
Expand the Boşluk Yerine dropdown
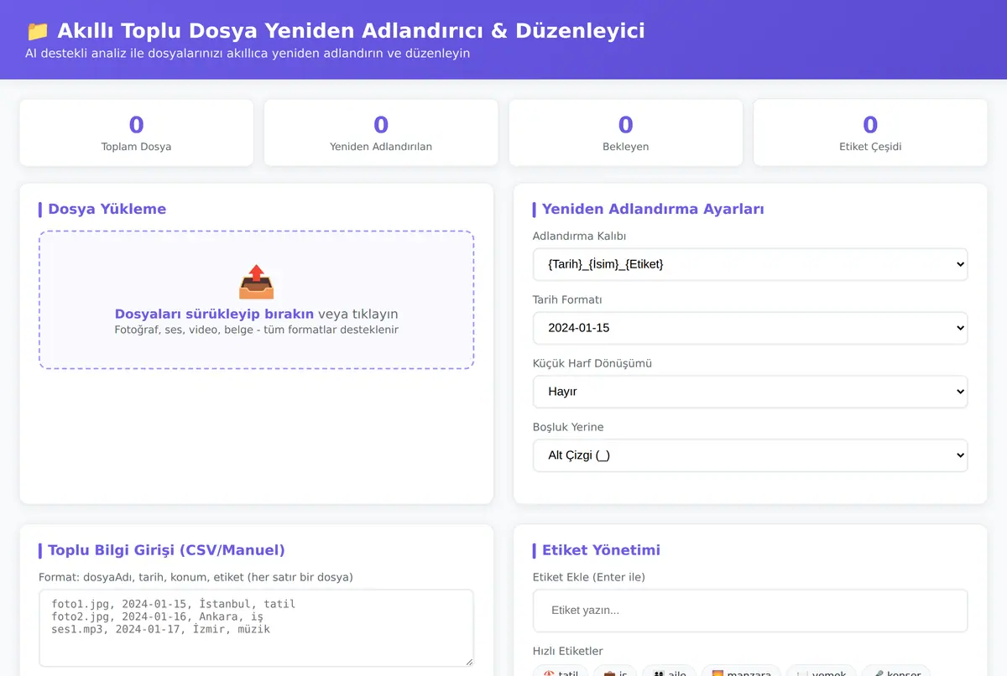[750, 455]
